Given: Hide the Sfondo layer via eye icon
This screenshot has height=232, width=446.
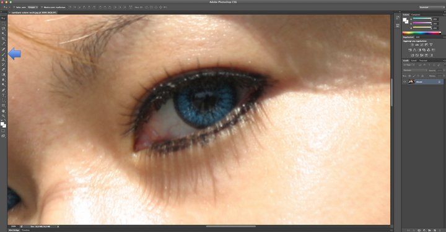Looking at the screenshot, I should coord(404,82).
